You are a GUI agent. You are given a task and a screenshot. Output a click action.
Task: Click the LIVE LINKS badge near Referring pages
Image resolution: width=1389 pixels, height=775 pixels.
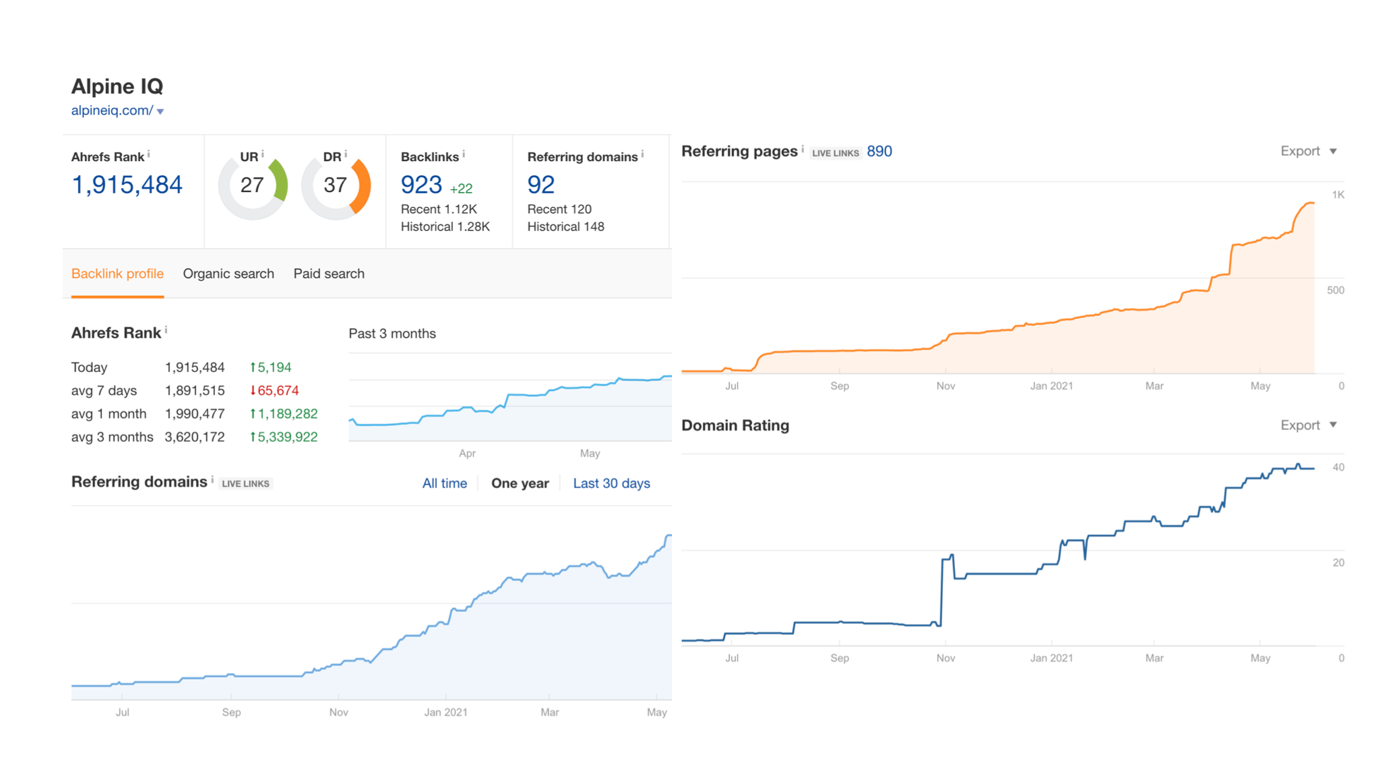click(835, 153)
